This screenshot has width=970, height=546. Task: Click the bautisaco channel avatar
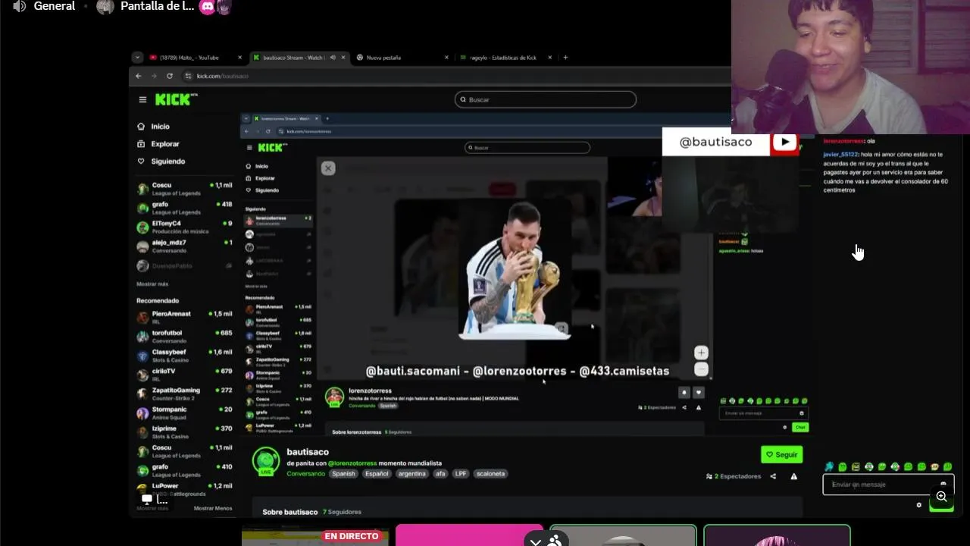[x=265, y=461]
